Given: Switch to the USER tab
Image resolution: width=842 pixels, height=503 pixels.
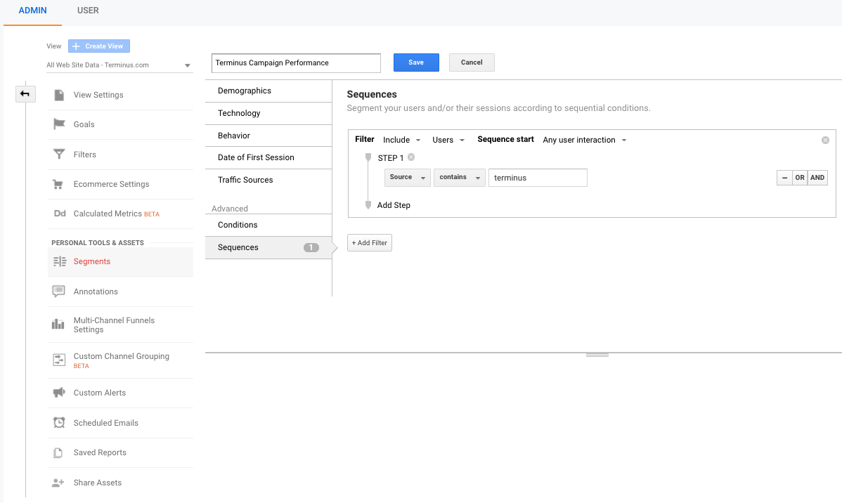Looking at the screenshot, I should [x=88, y=11].
